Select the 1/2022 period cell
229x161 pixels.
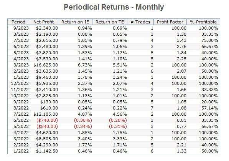[x=21, y=151]
